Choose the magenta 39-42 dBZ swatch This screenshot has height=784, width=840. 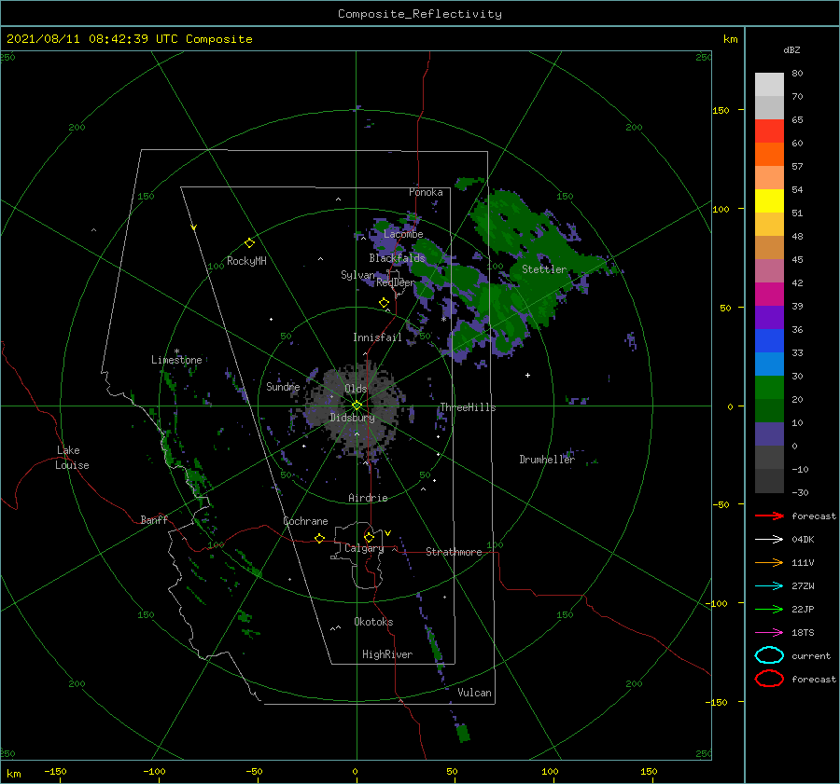[769, 295]
